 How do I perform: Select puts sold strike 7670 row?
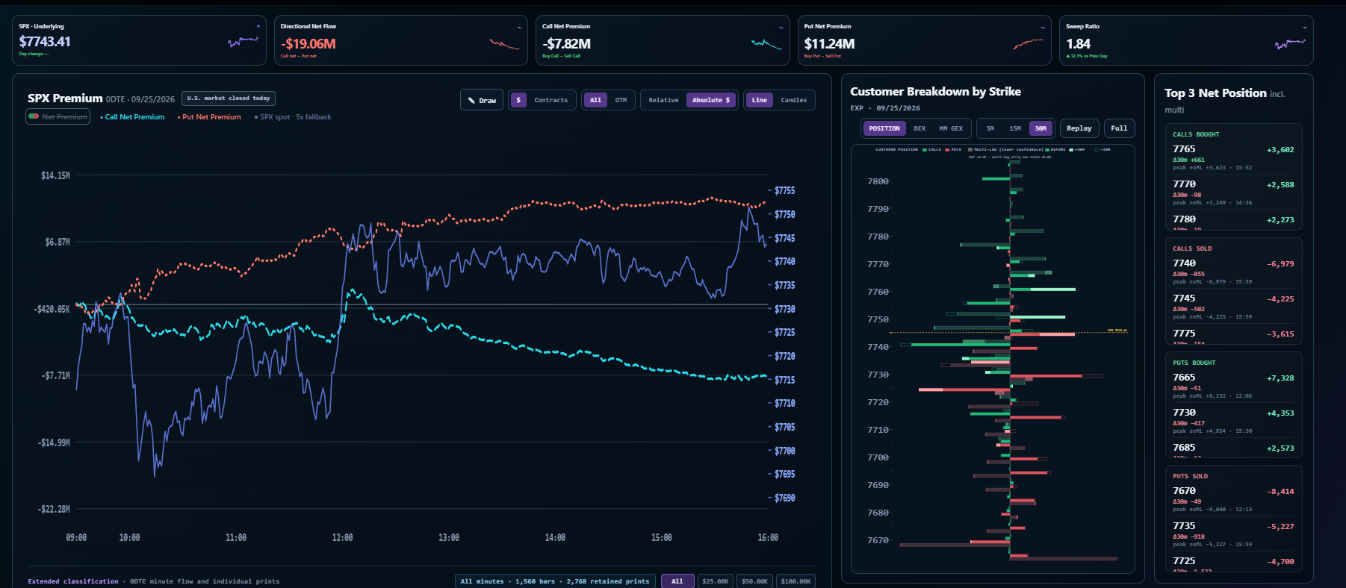pos(1233,499)
